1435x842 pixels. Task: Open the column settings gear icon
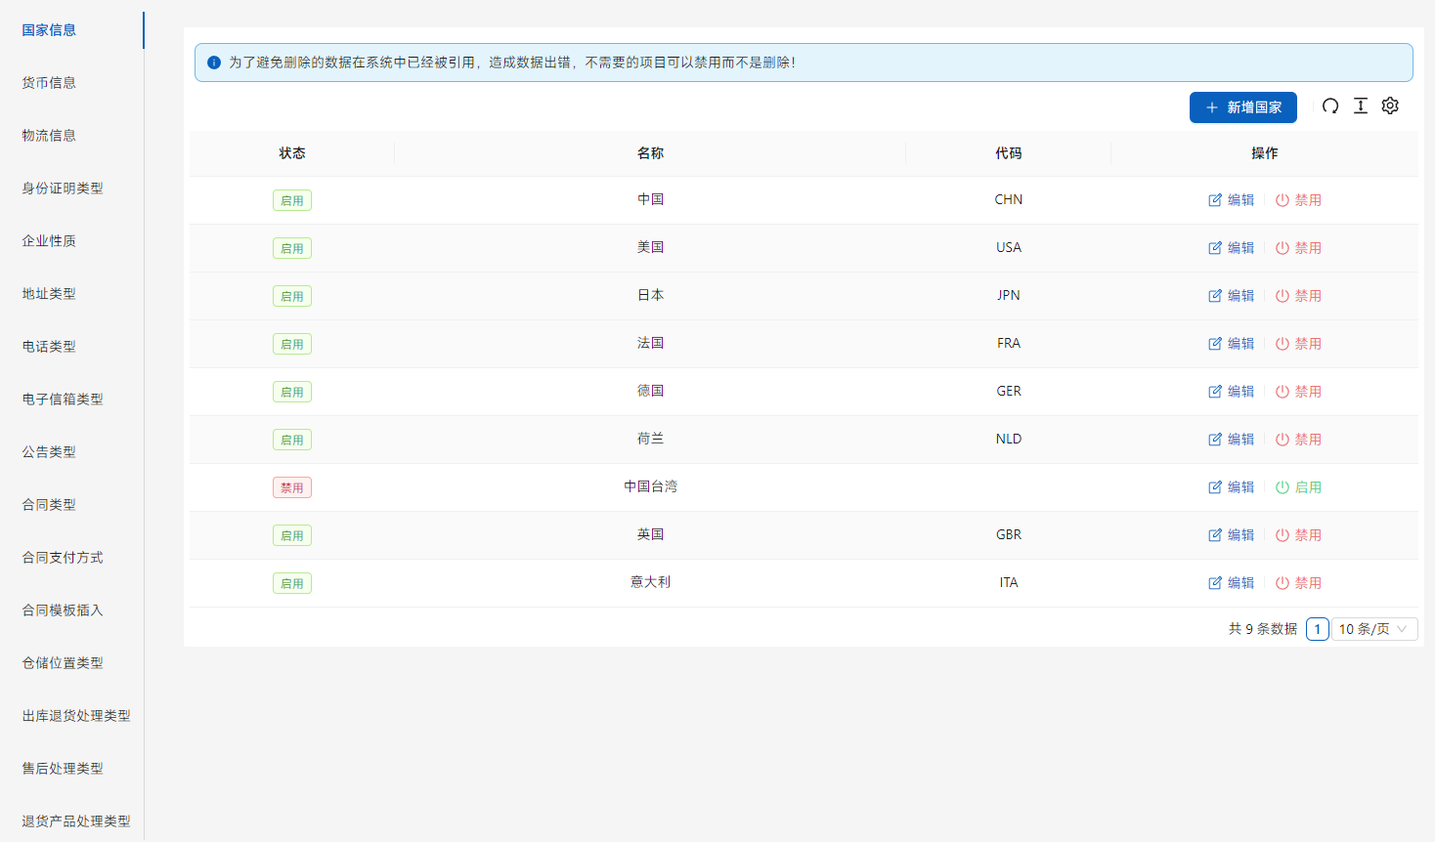(1390, 106)
